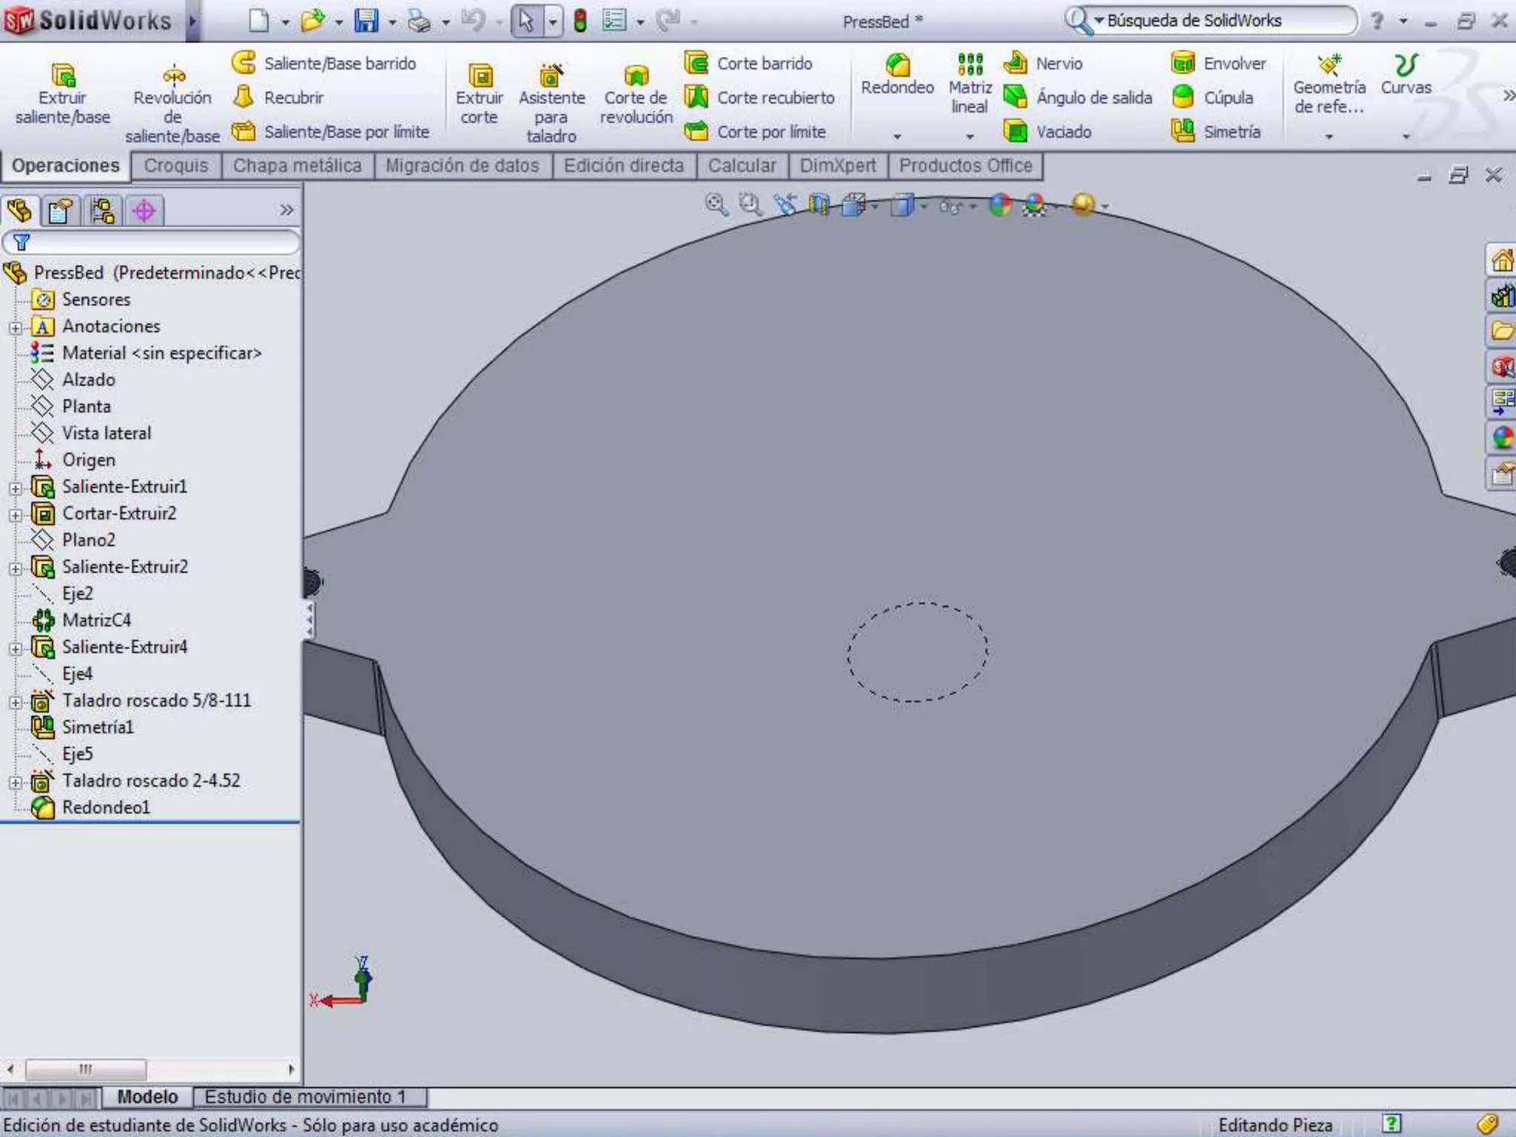Open the Chapa metálica tab
This screenshot has width=1516, height=1137.
(x=297, y=166)
